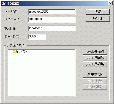Viewport: 114px width, 104px height.
Task: Focus the パスワード password field
Action: coord(52,20)
